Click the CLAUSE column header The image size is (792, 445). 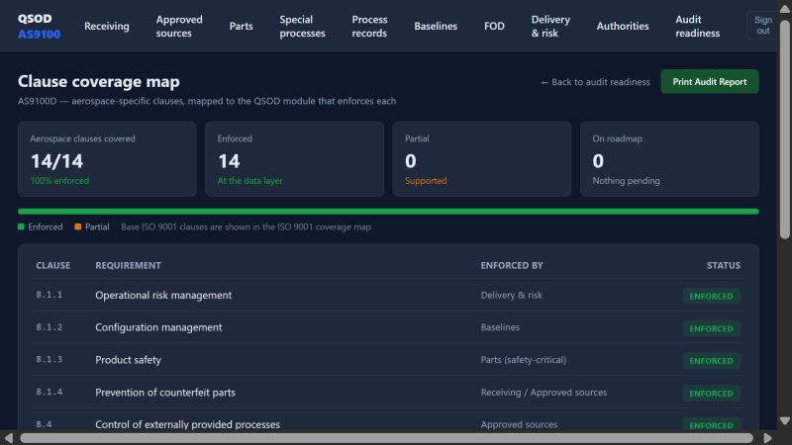click(x=53, y=265)
